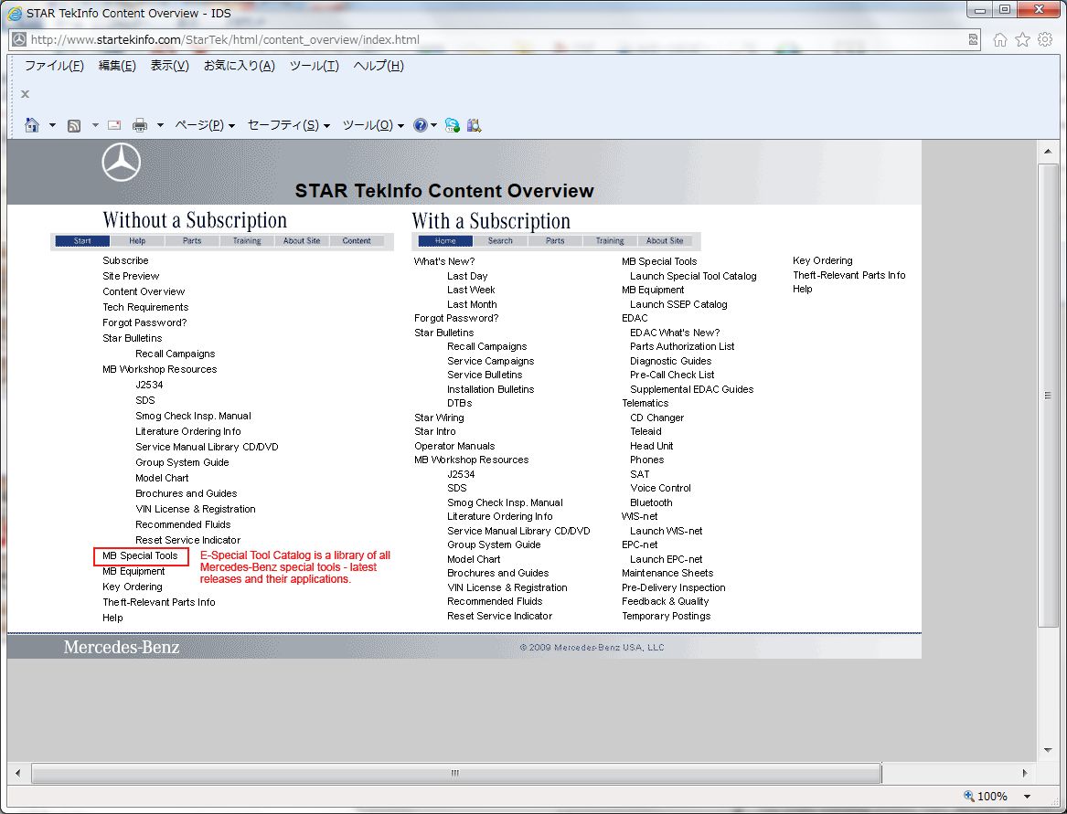Viewport: 1067px width, 814px height.
Task: Open the 表示(V) menu
Action: point(169,66)
